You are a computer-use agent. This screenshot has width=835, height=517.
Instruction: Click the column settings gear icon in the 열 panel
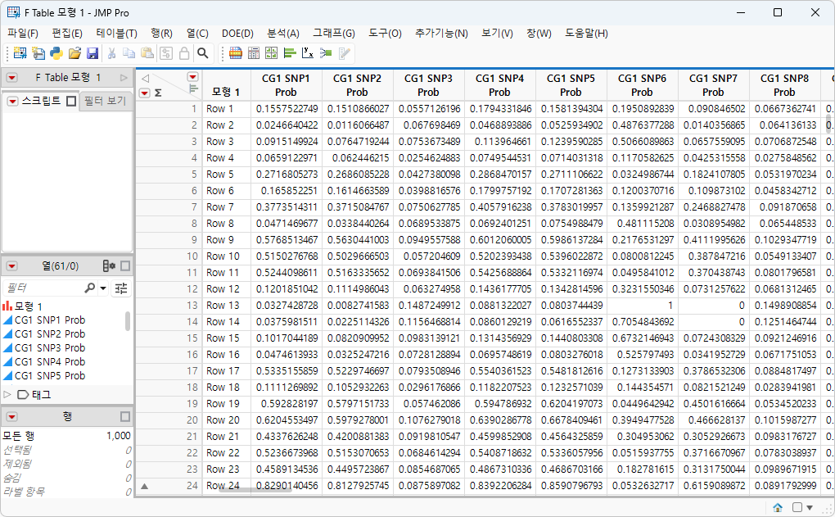109,265
